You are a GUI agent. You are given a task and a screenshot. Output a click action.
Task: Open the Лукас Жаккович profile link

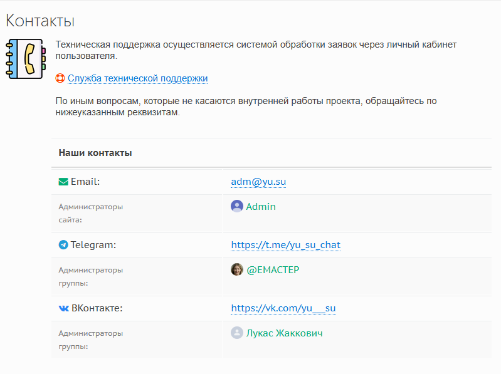point(284,333)
